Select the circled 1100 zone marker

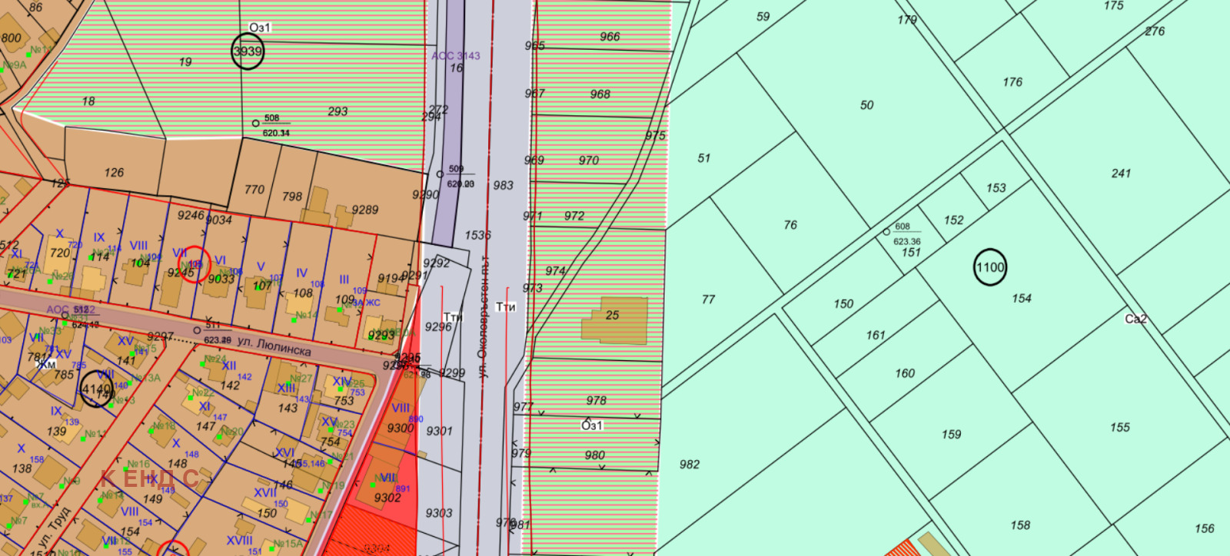click(989, 267)
